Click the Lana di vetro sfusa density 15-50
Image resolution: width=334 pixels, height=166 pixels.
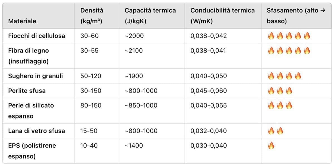(89, 131)
